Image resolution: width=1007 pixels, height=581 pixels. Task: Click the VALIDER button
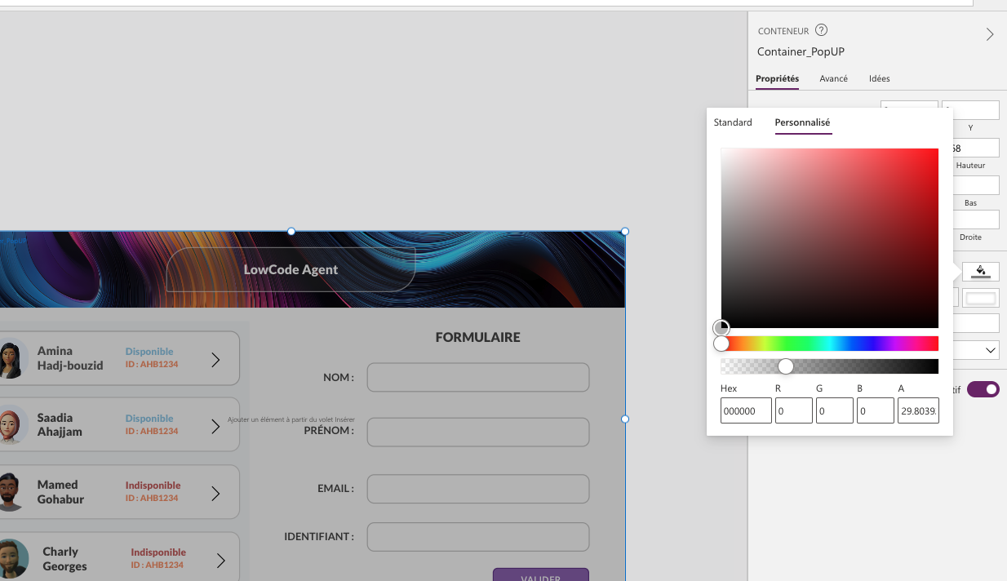click(540, 575)
